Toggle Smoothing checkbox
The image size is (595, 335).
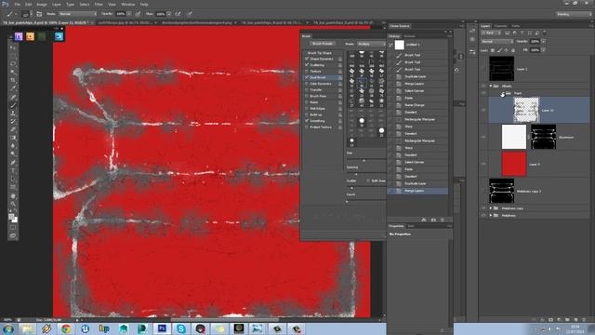point(307,121)
